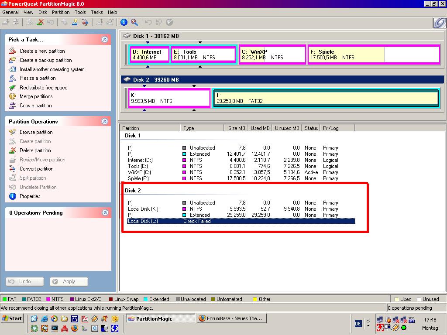Click the Copy a partition task icon
This screenshot has height=335, width=447.
(x=13, y=106)
